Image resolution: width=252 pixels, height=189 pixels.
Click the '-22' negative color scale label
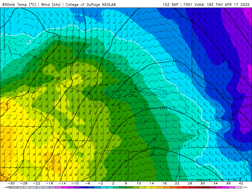[x=37, y=183]
